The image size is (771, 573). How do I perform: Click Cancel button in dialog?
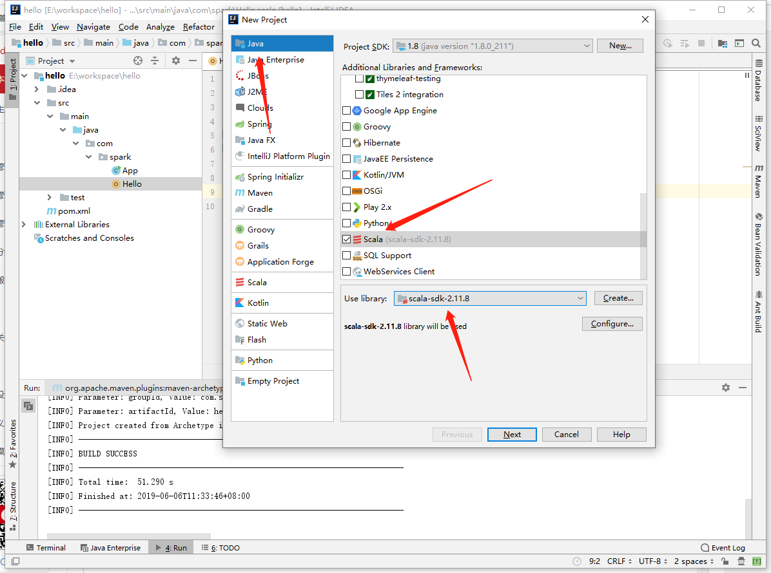(x=567, y=435)
